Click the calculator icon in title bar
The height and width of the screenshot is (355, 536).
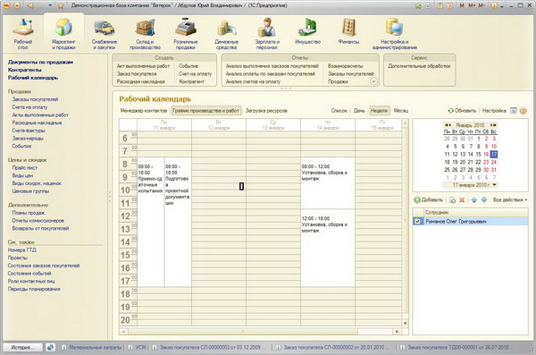(440, 5)
